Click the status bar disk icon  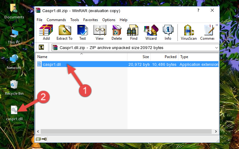pos(38,139)
